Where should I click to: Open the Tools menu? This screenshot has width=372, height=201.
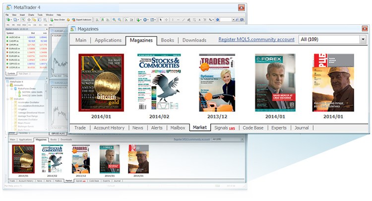40,15
